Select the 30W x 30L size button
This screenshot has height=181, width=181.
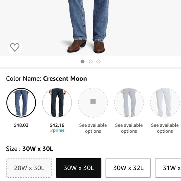point(79,168)
